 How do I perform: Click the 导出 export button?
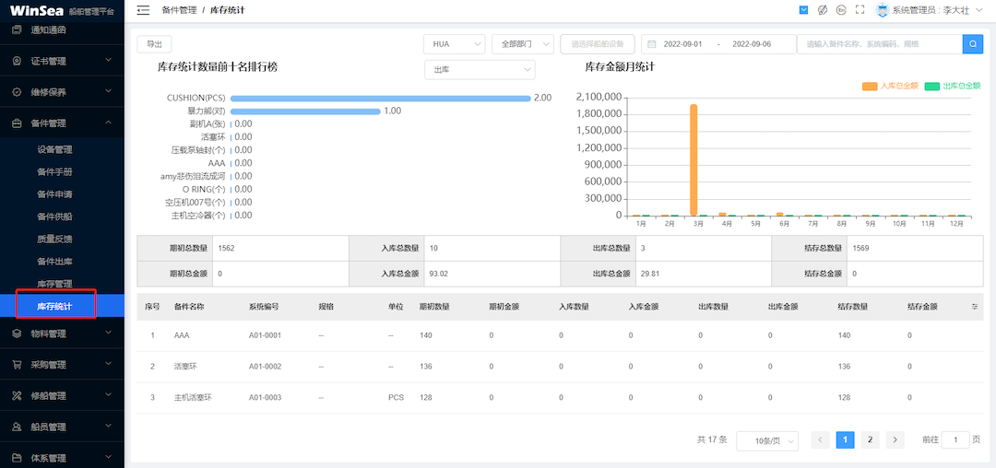pos(154,43)
